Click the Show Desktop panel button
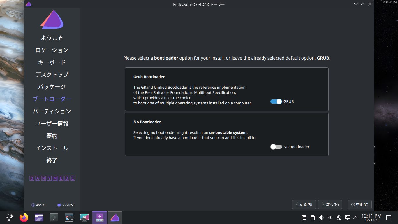Viewport: 398px width, 224px height. (388, 218)
